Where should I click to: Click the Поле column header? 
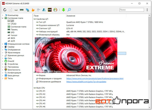tap(49, 16)
